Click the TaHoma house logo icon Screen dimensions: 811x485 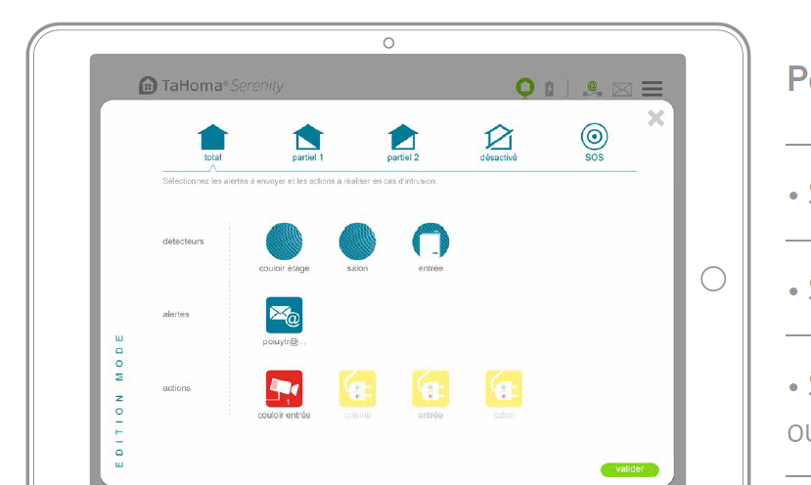(x=148, y=85)
